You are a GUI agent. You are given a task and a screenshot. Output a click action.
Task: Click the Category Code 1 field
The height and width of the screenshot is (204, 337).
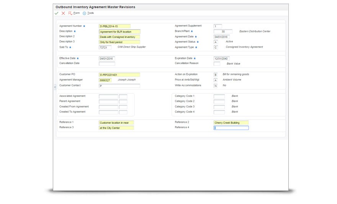[219, 96]
